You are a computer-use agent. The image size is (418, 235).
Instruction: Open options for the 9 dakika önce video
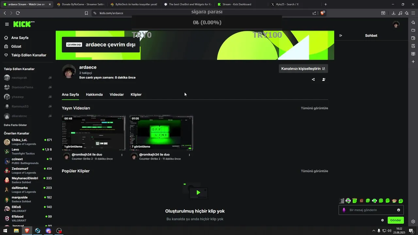[122, 155]
